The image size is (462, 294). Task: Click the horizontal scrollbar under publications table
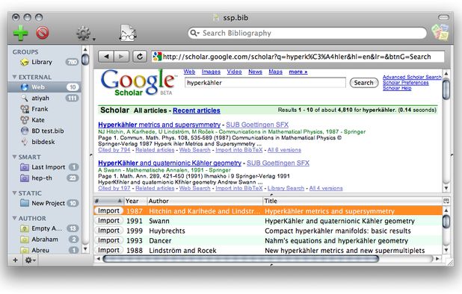(x=240, y=259)
